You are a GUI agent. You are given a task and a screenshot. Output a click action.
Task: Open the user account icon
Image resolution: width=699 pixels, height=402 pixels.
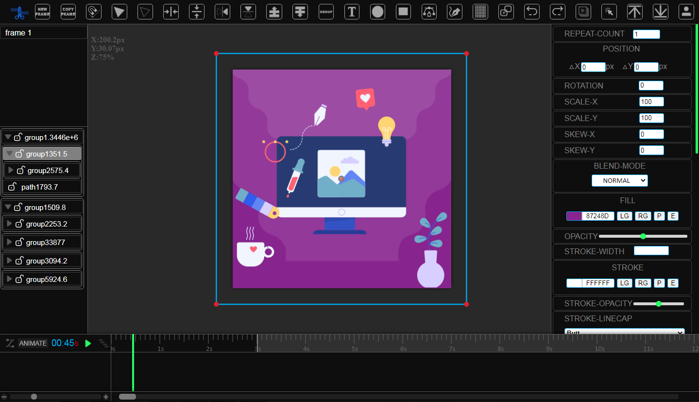click(x=686, y=12)
